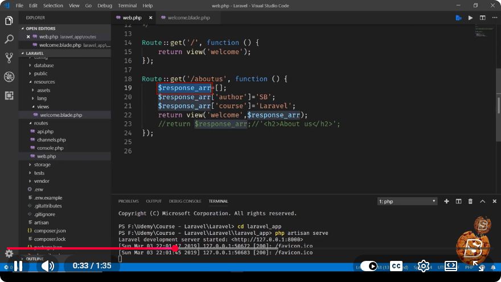Kill the terminal with trash icon

(470, 201)
